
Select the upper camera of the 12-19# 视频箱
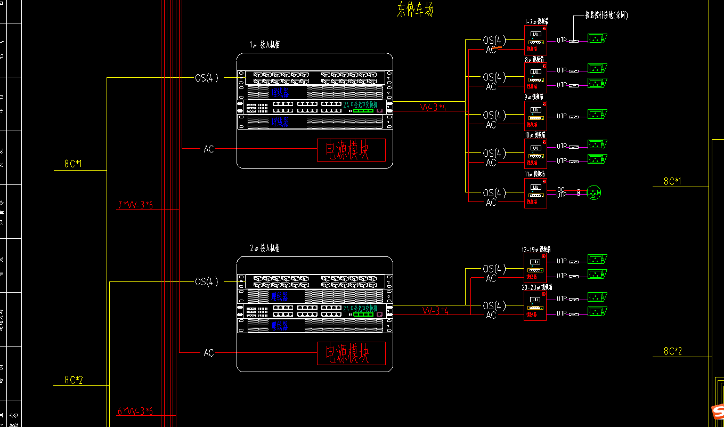click(597, 260)
